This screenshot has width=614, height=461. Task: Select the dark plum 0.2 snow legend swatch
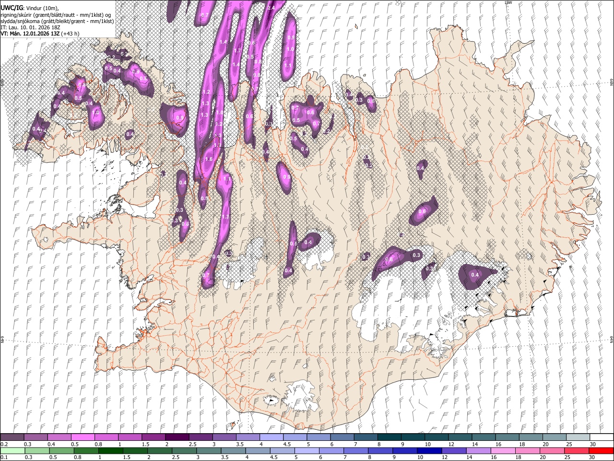(12, 437)
